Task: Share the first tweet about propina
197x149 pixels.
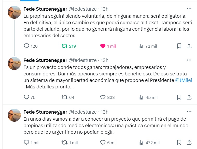Action: (189, 46)
